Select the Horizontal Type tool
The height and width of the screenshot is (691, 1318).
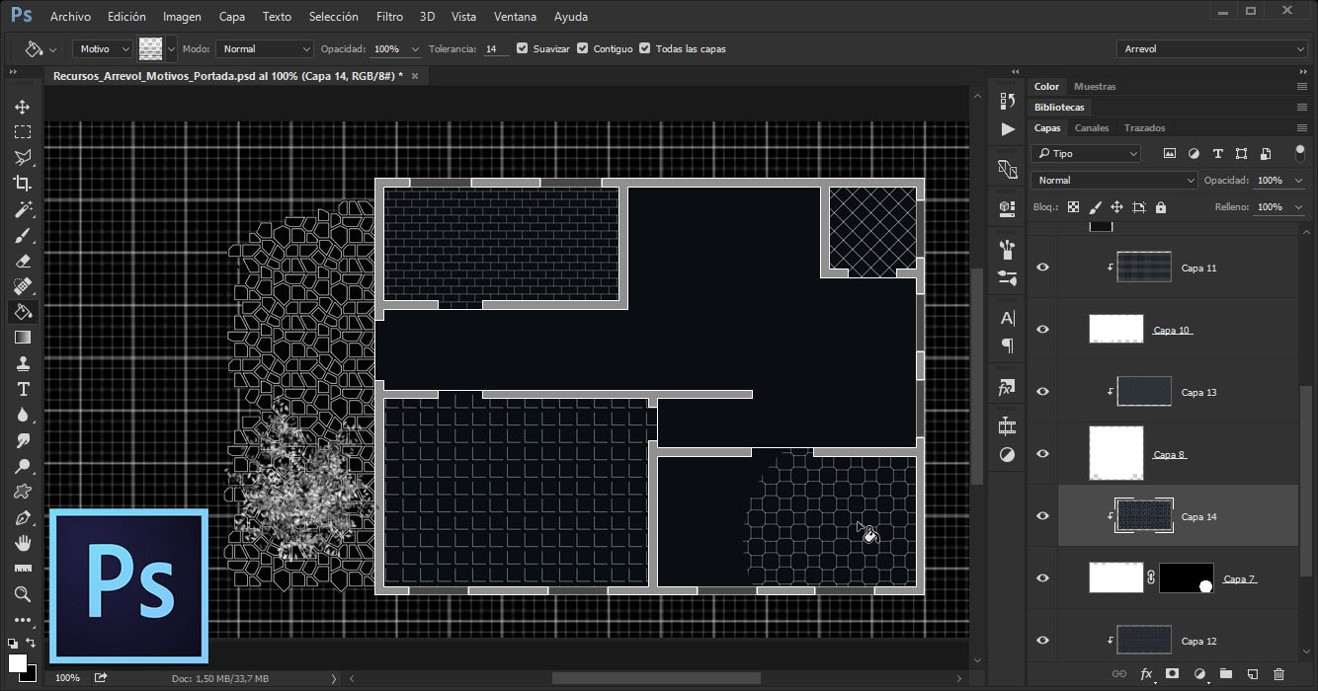pos(22,389)
